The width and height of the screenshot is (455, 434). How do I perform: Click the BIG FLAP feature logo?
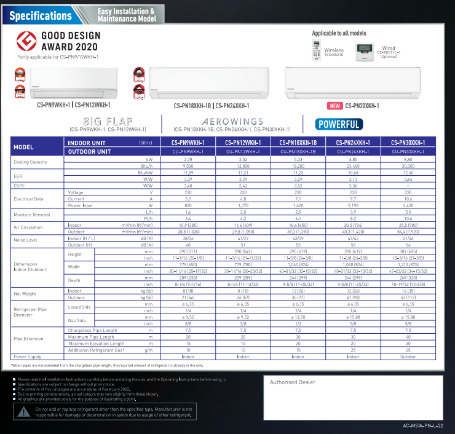pyautogui.click(x=108, y=121)
